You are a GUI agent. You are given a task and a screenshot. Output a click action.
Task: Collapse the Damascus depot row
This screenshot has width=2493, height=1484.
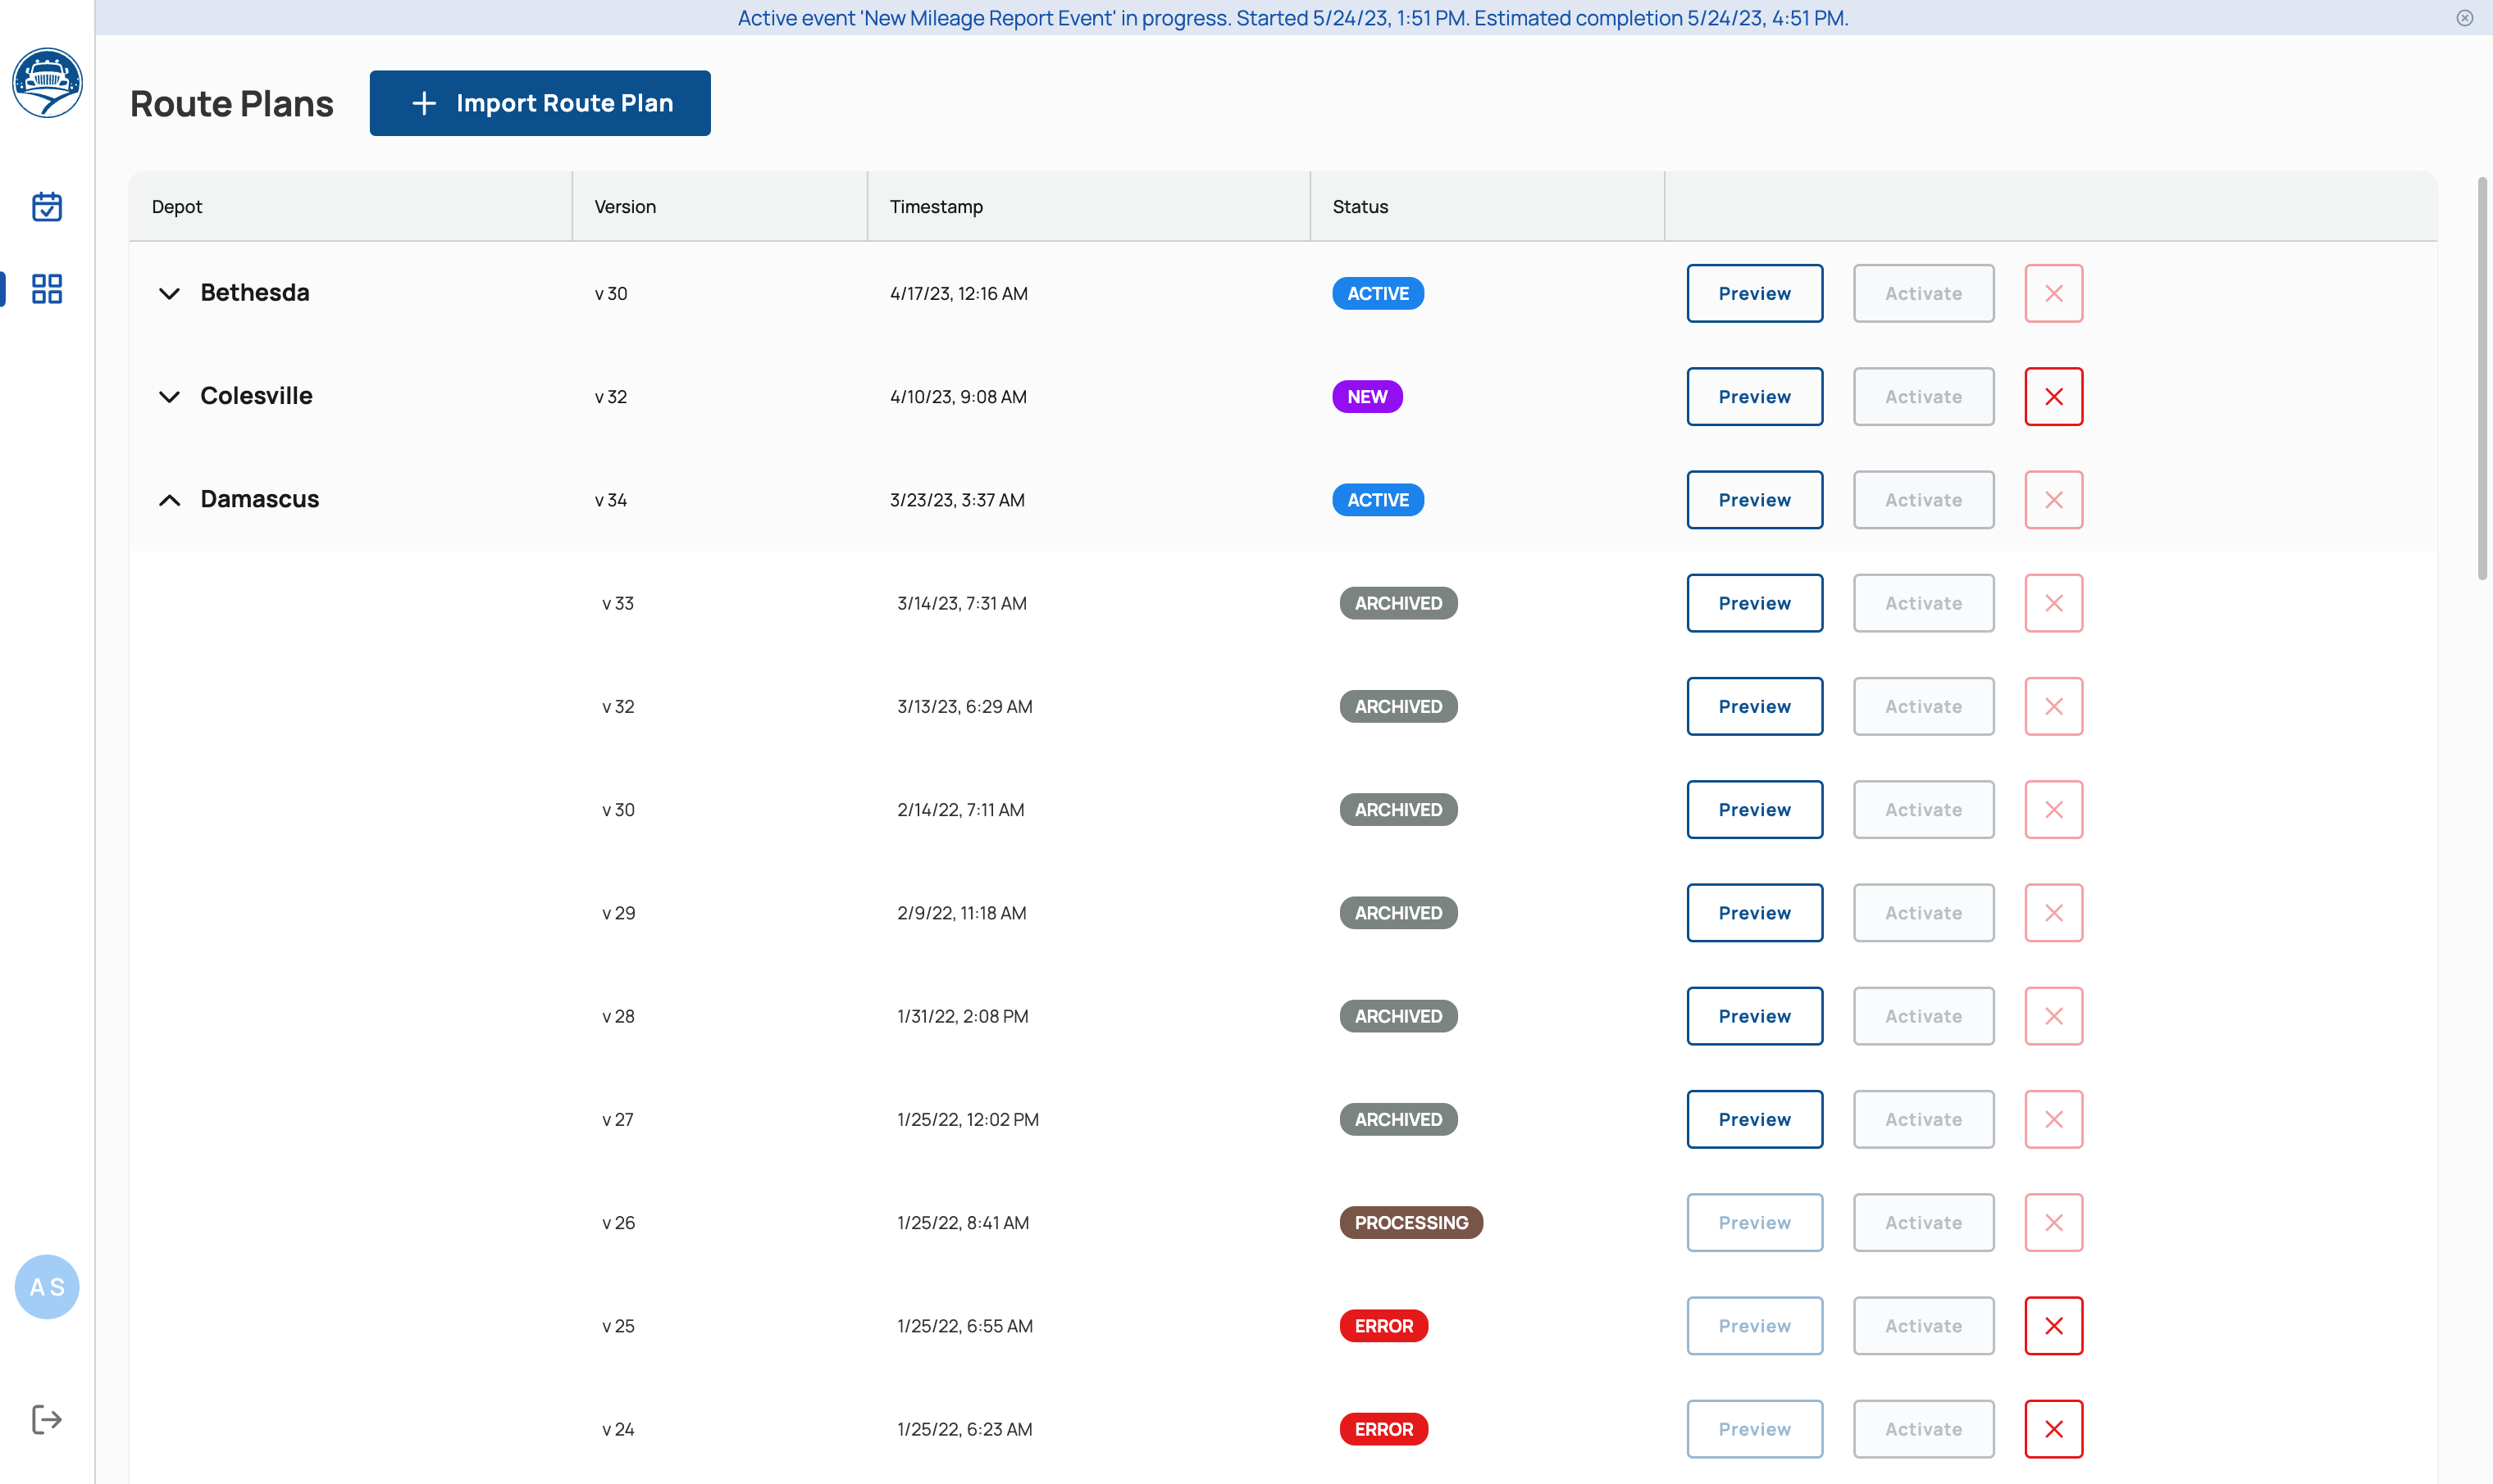tap(169, 500)
